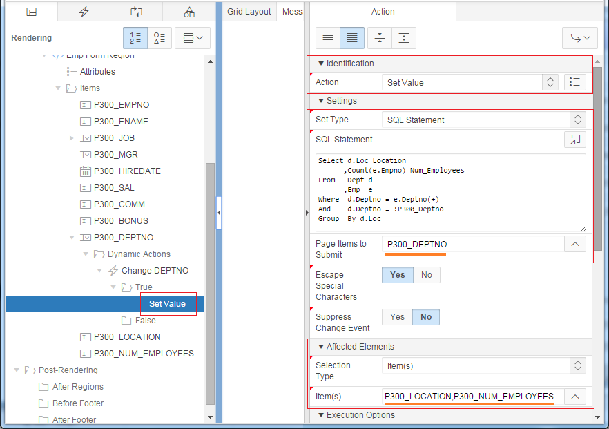Collapse the Post-Rendering folder
This screenshot has width=609, height=429.
point(17,370)
